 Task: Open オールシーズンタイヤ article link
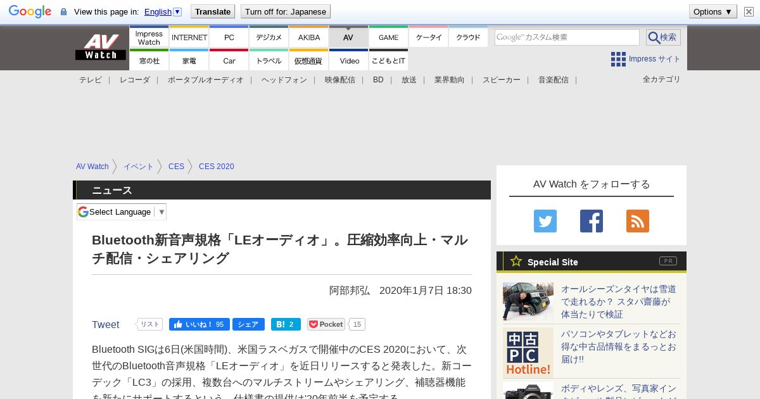[619, 301]
